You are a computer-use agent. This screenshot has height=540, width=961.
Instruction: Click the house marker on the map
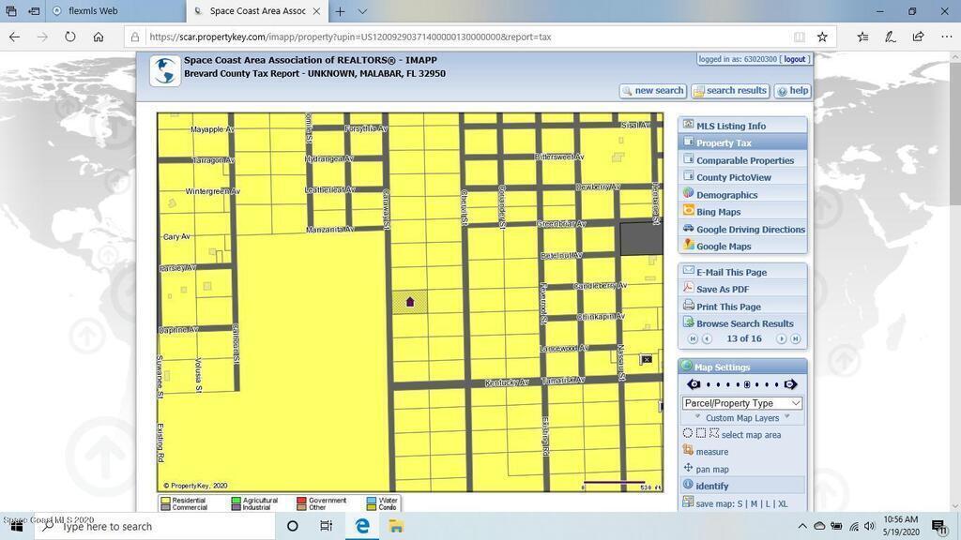pyautogui.click(x=409, y=302)
